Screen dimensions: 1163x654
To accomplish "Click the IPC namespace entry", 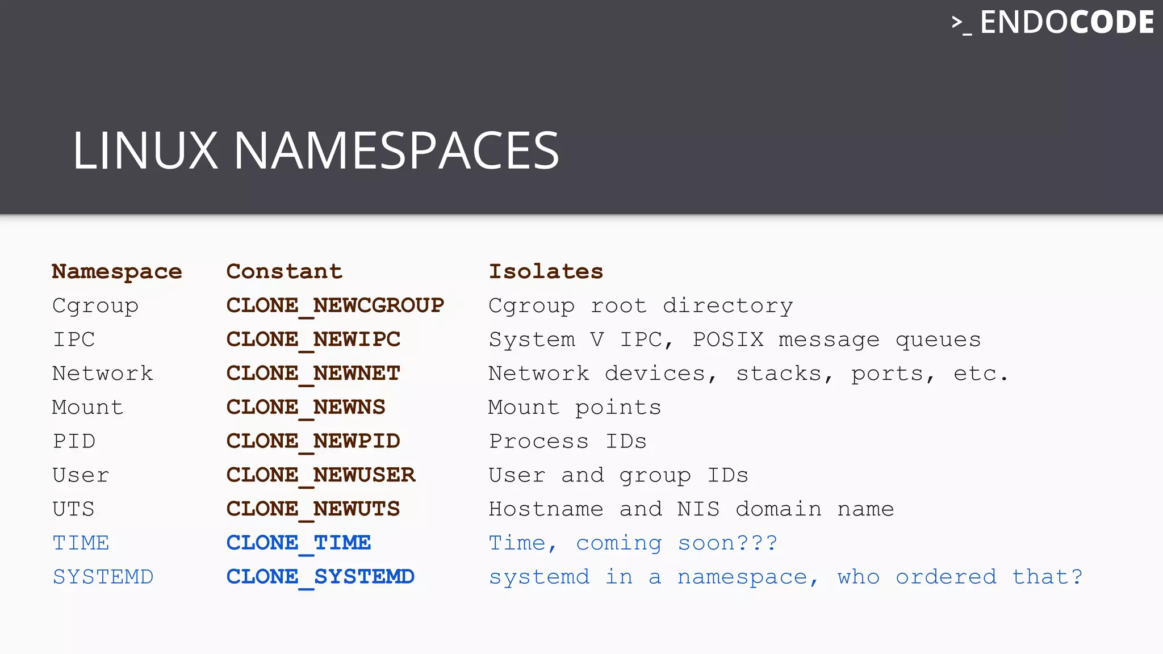I will tap(74, 339).
